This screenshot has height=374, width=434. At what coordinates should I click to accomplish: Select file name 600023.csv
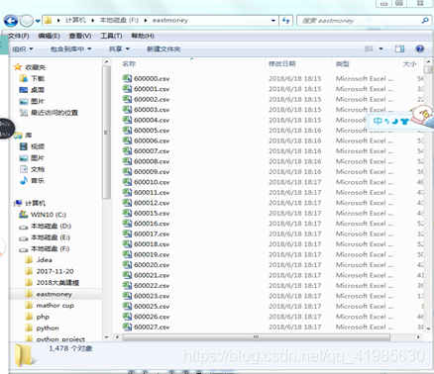[152, 296]
